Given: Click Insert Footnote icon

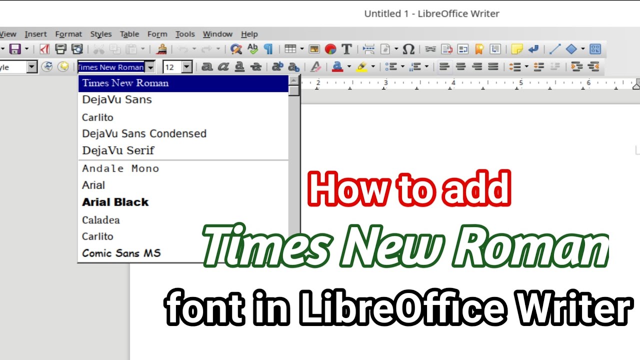Looking at the screenshot, I should pyautogui.click(x=446, y=49).
